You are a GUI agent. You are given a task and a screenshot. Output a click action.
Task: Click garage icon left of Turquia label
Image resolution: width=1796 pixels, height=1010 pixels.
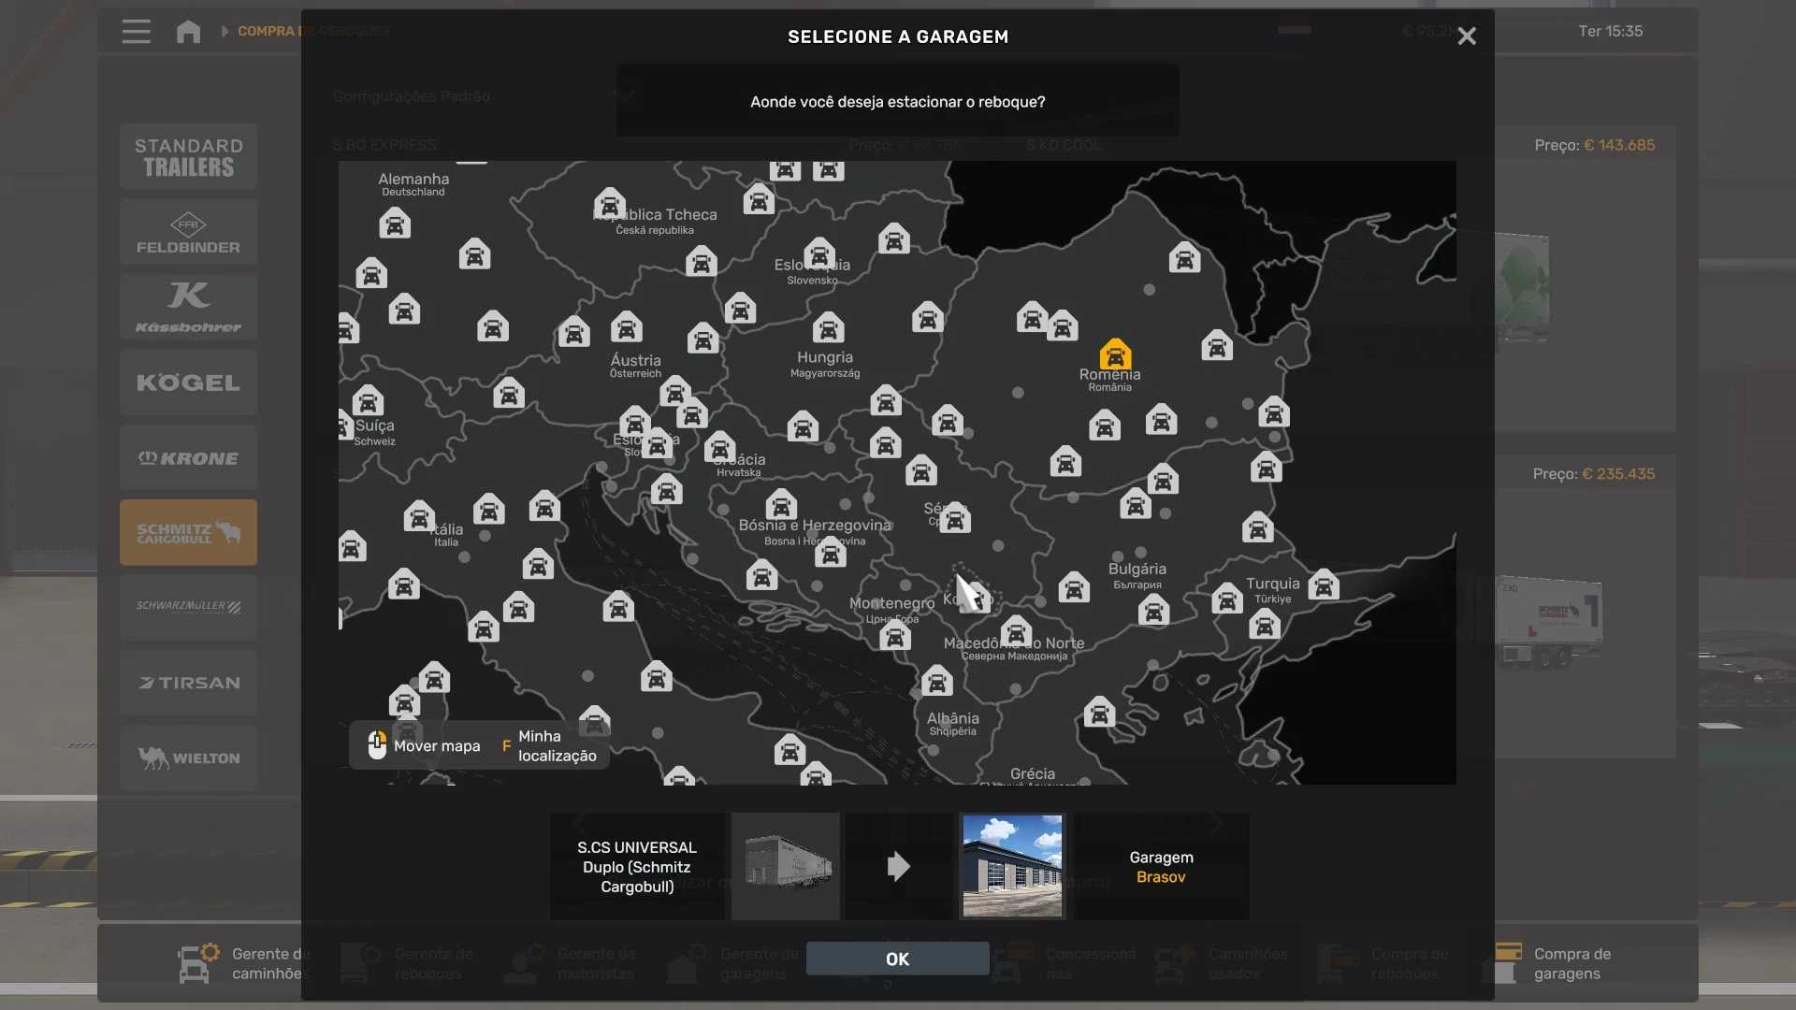(1226, 599)
